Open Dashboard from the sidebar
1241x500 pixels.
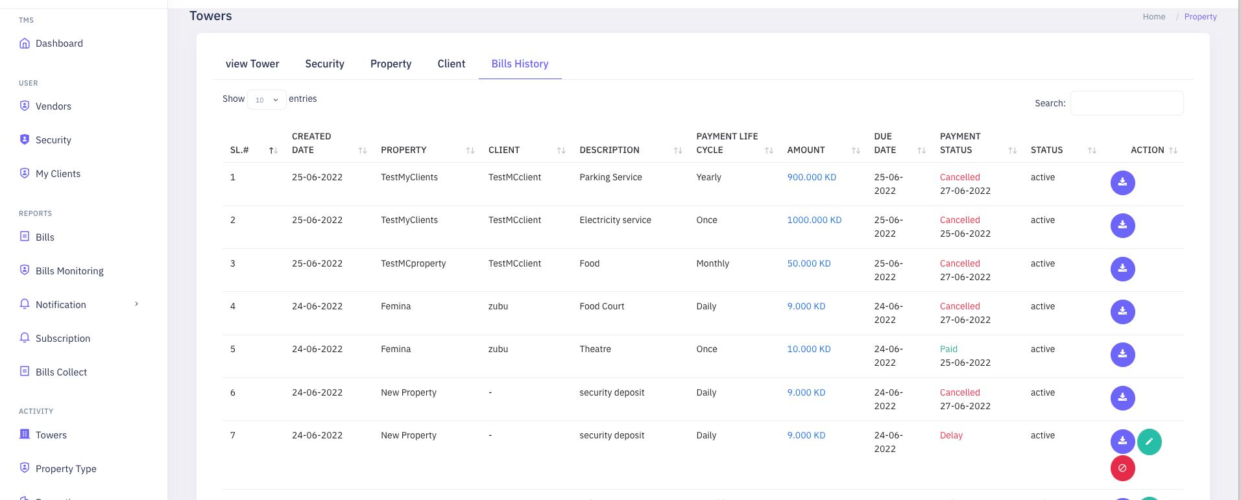[x=59, y=43]
